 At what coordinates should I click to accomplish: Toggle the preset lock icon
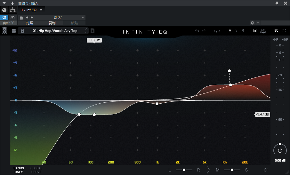22,31
